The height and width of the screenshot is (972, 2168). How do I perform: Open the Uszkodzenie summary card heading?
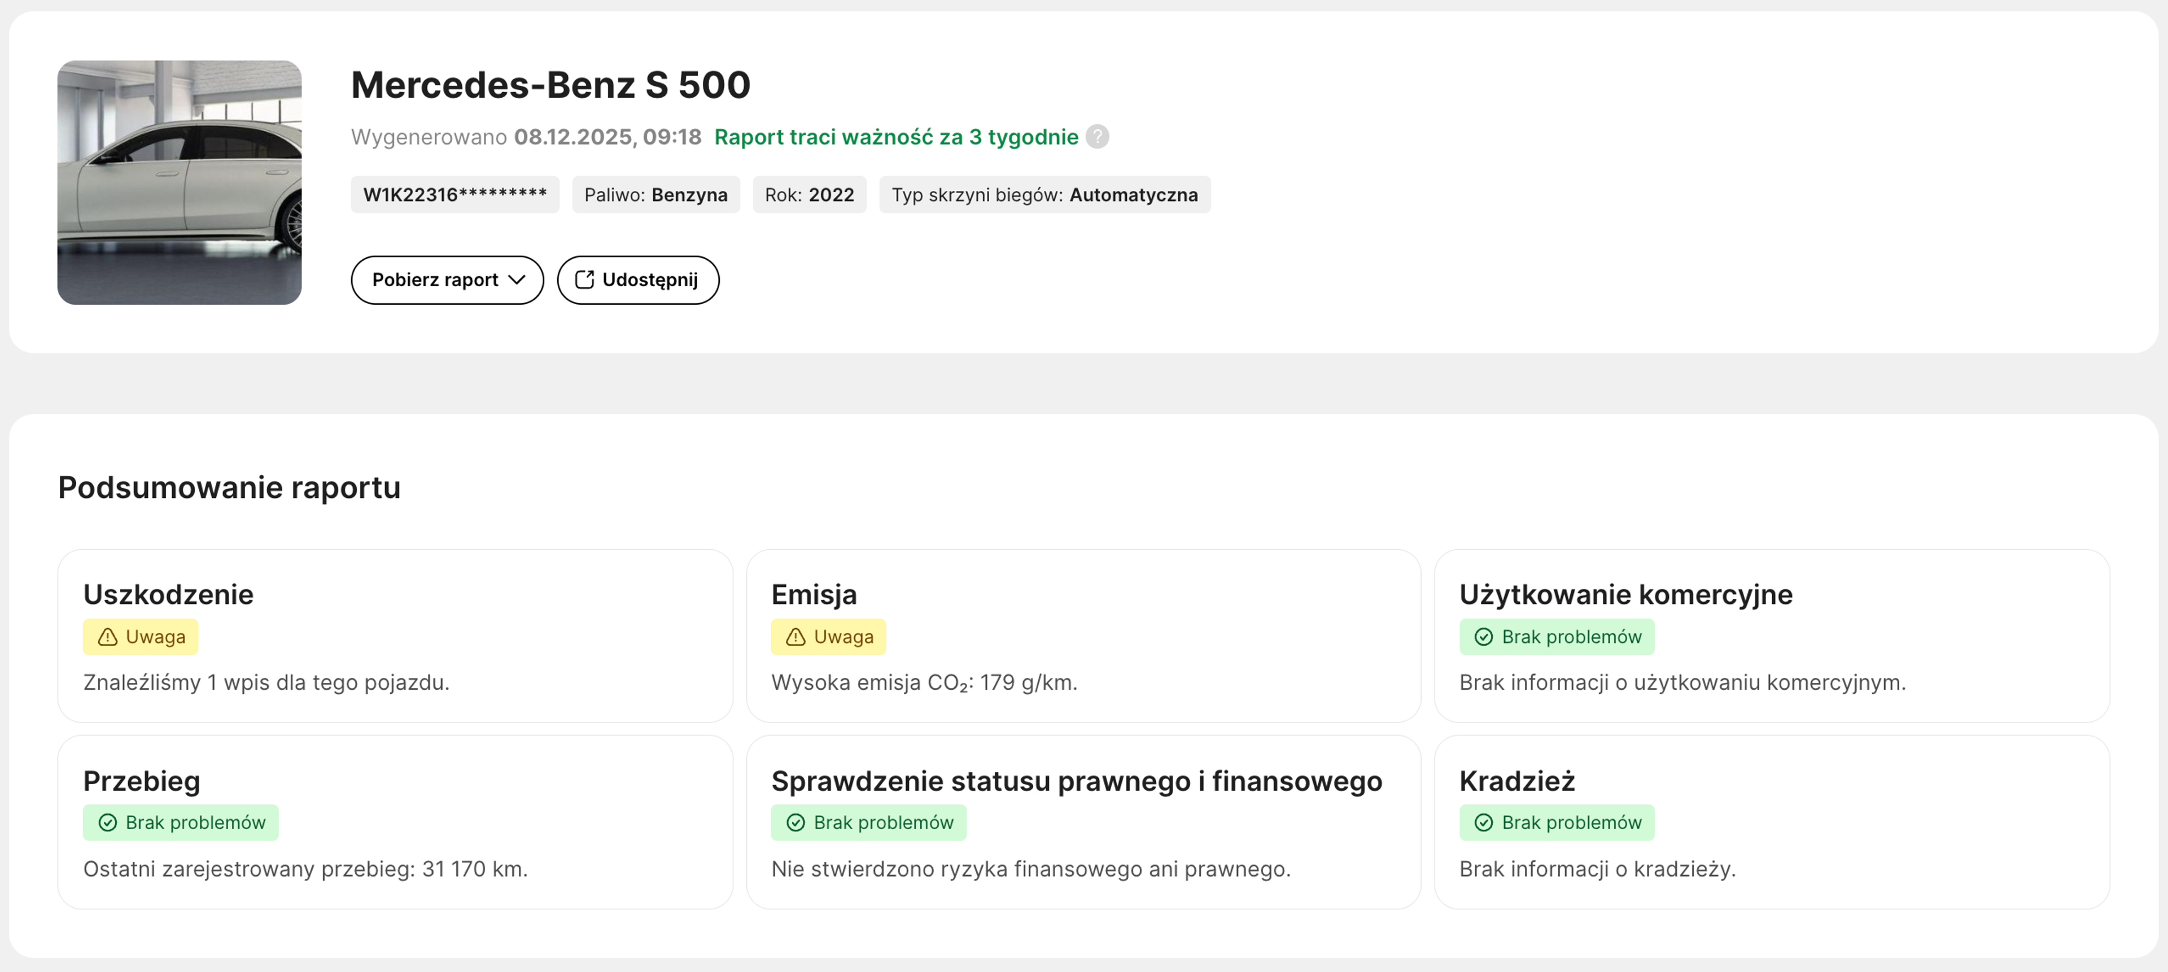tap(168, 595)
